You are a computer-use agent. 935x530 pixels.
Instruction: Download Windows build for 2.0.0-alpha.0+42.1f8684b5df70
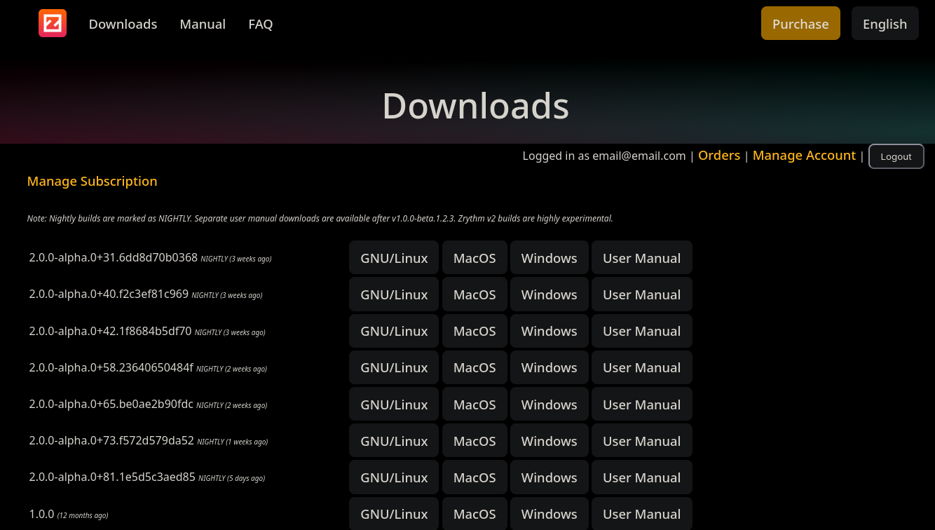[549, 331]
